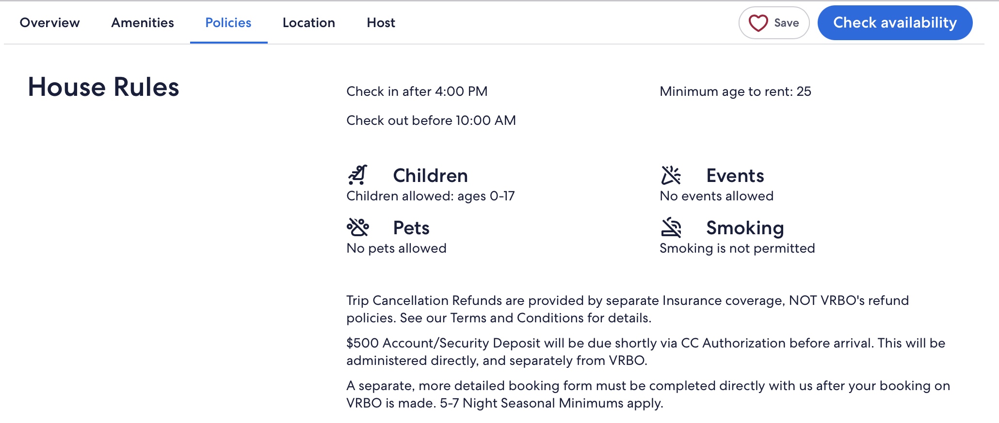Switch to the Amenities tab
The width and height of the screenshot is (999, 423).
click(143, 23)
